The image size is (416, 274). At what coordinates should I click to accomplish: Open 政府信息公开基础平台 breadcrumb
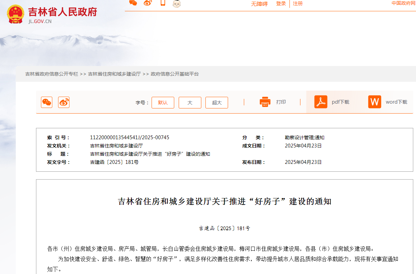click(175, 74)
